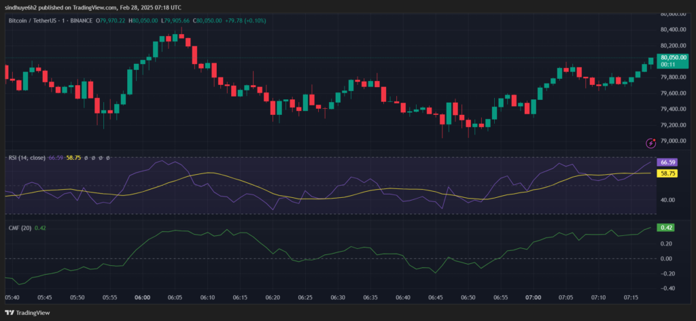Click the green 0.42 CMF value tag

click(664, 227)
